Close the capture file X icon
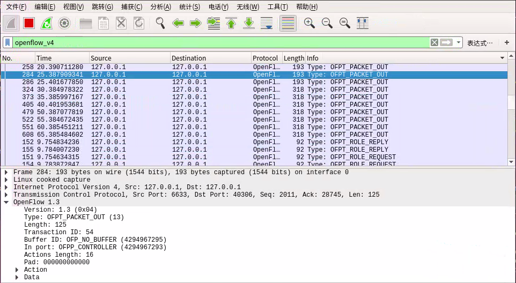516x283 pixels. pyautogui.click(x=121, y=23)
